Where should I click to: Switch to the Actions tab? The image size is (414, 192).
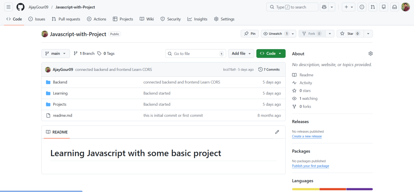tap(97, 19)
